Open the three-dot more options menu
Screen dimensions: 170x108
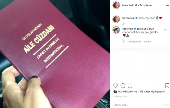click(167, 5)
